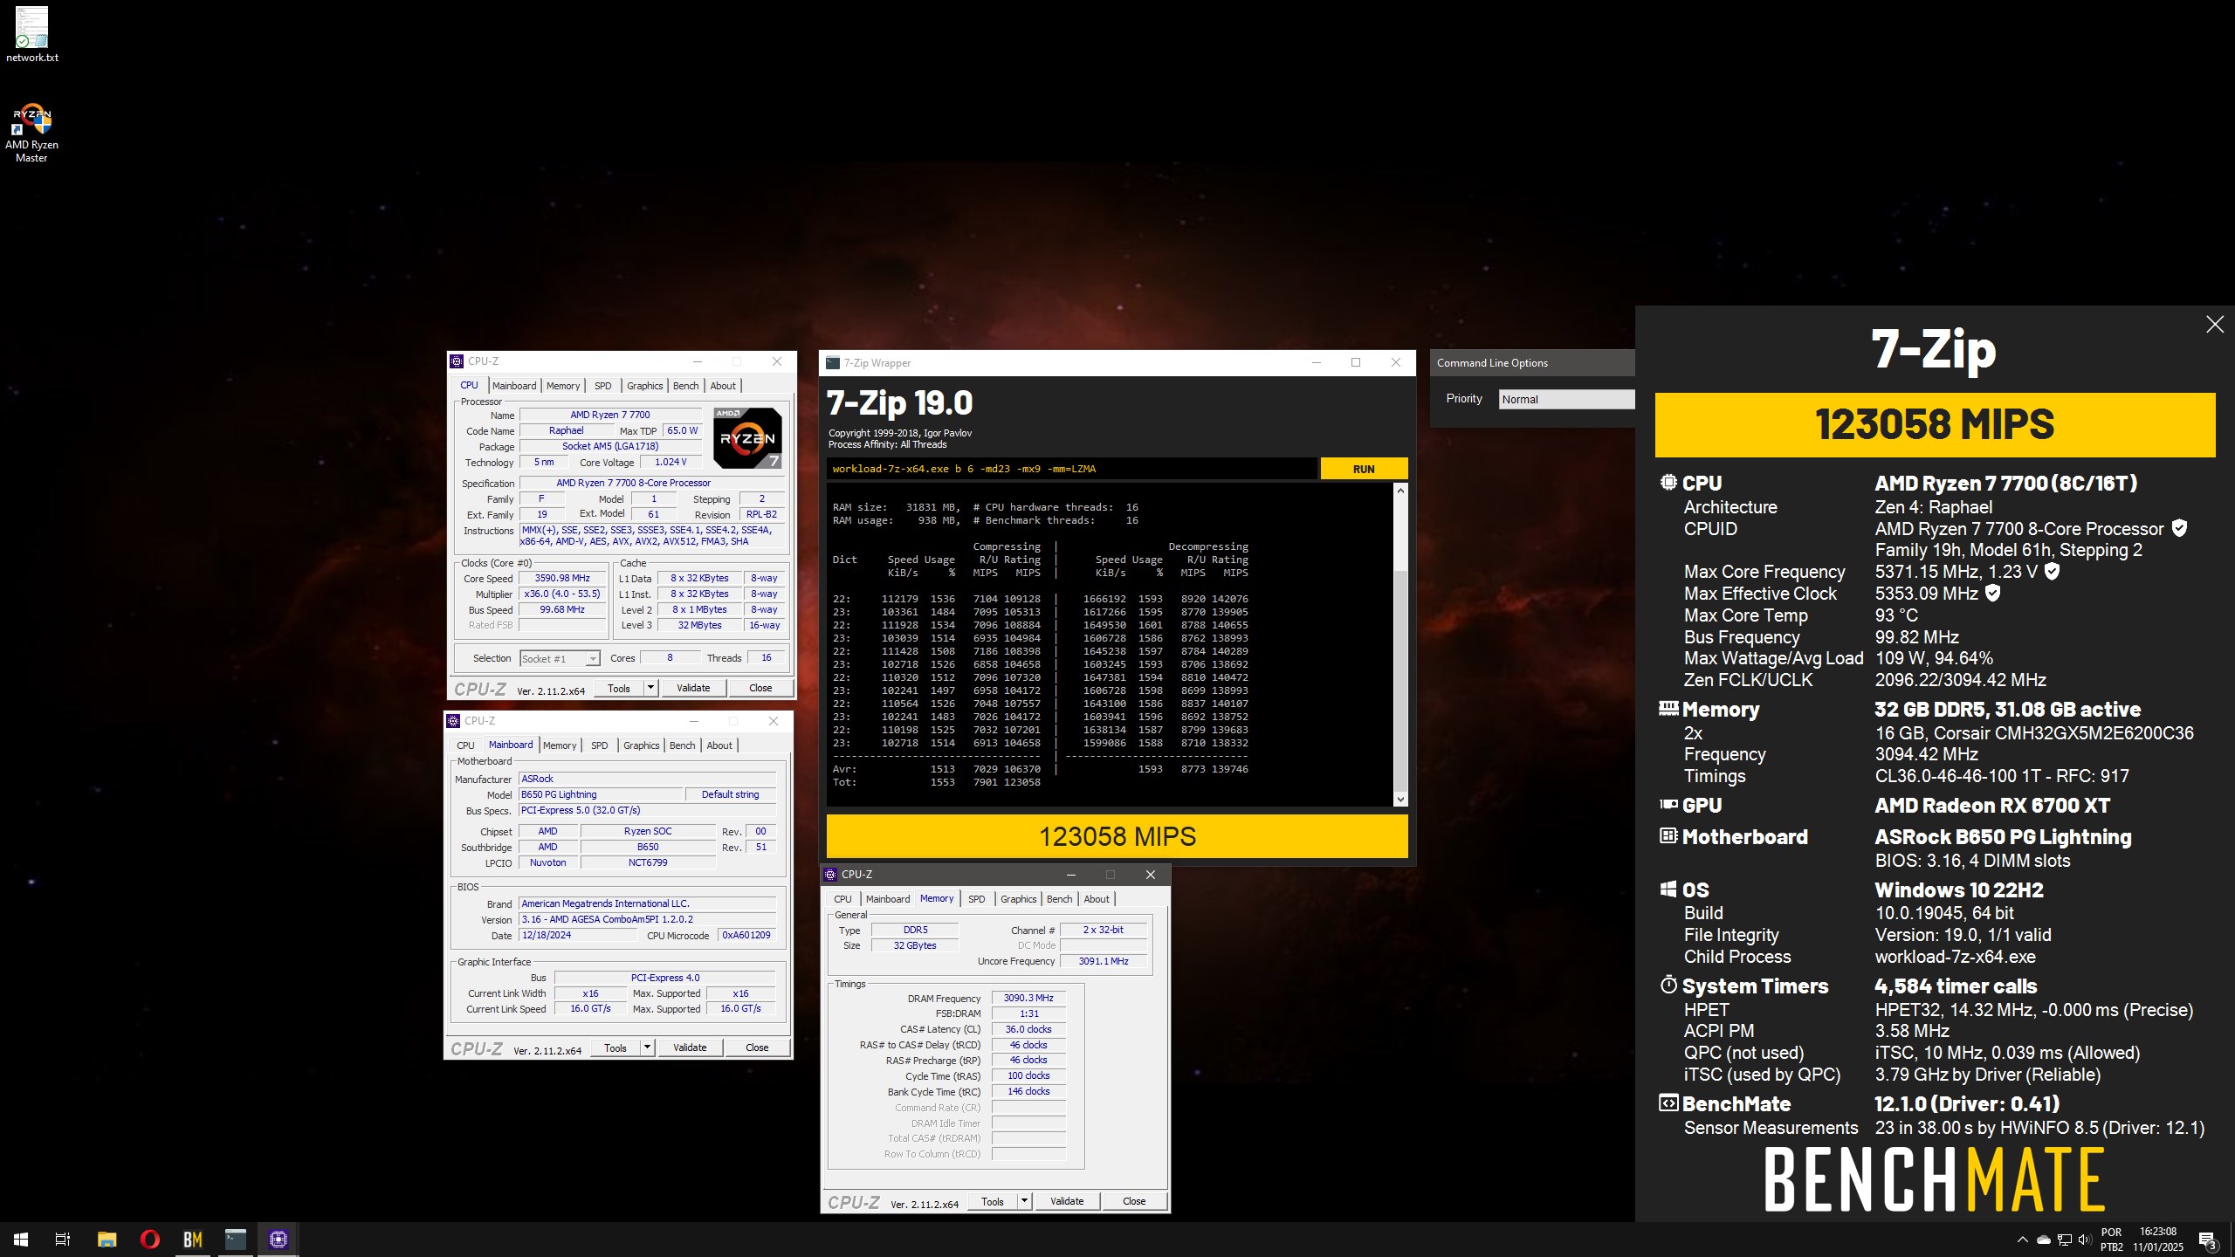Viewport: 2235px width, 1257px height.
Task: Open BenchMate taskbar icon
Action: tap(192, 1239)
